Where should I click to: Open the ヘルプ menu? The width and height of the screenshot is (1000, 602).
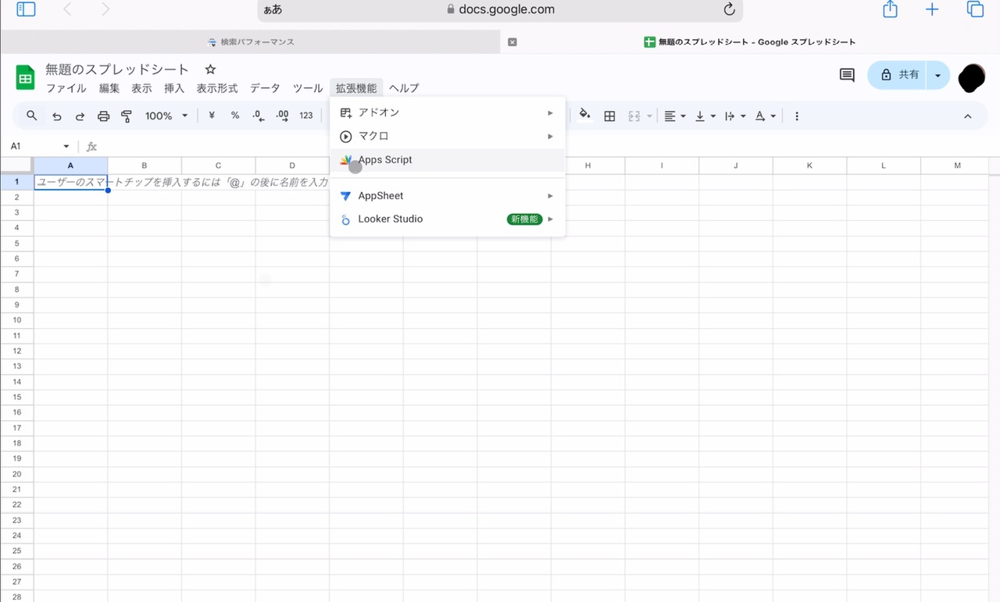pos(404,88)
